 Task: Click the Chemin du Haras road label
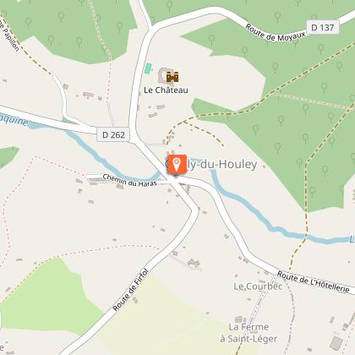(129, 180)
